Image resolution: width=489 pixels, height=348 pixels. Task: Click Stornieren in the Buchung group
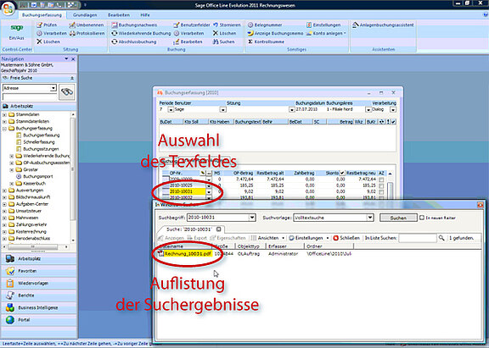click(x=227, y=25)
